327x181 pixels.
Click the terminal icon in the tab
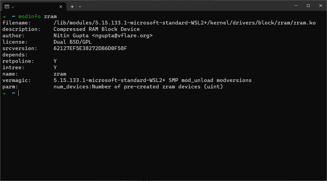click(7, 7)
